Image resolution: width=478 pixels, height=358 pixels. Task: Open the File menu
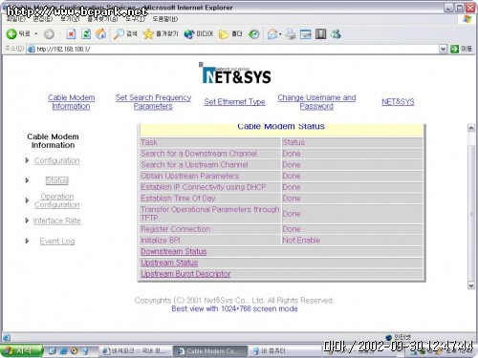pyautogui.click(x=16, y=19)
